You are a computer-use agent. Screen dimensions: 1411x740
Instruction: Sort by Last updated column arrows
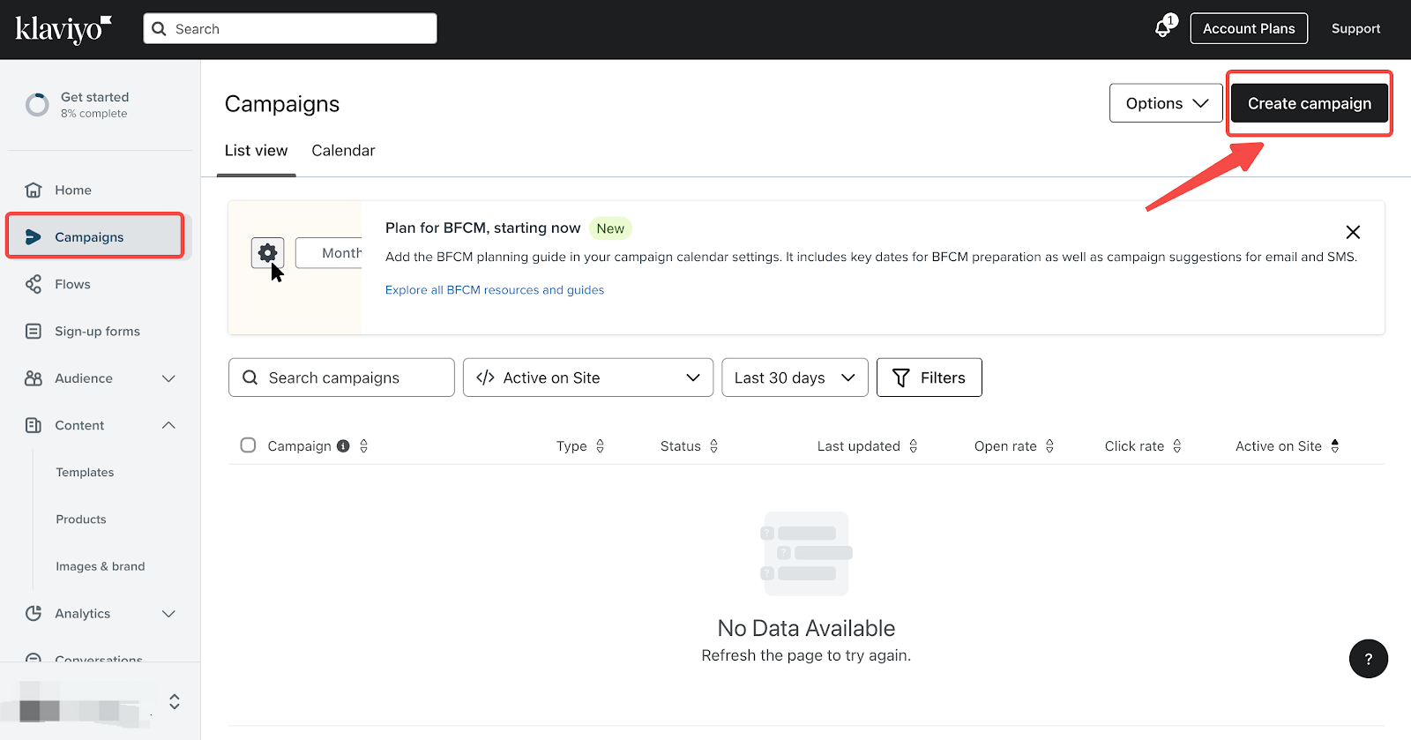coord(913,446)
